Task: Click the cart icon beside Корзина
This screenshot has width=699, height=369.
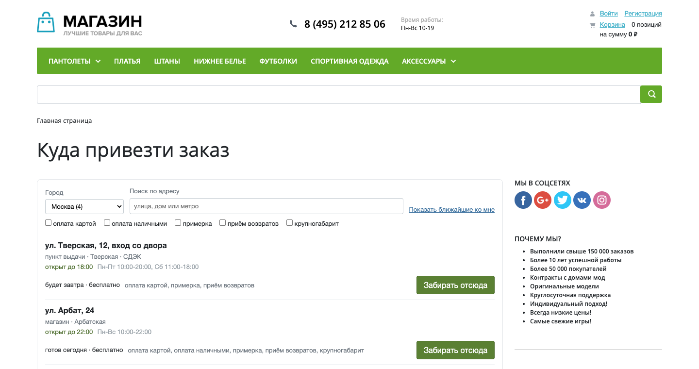Action: point(592,25)
